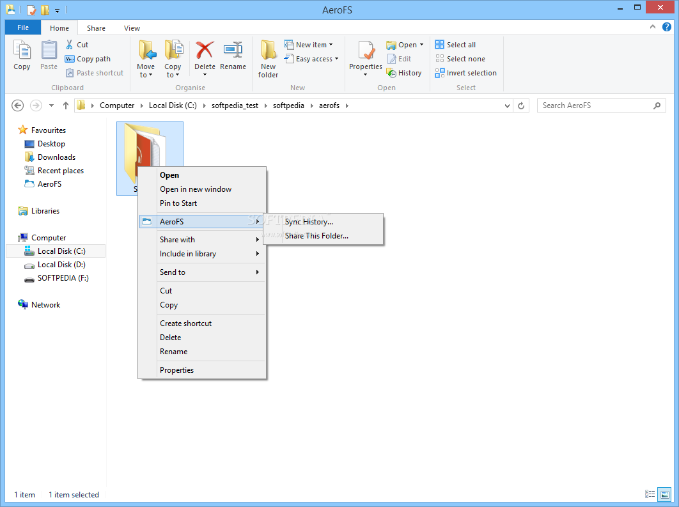679x507 pixels.
Task: Click the Properties ribbon icon
Action: click(366, 51)
